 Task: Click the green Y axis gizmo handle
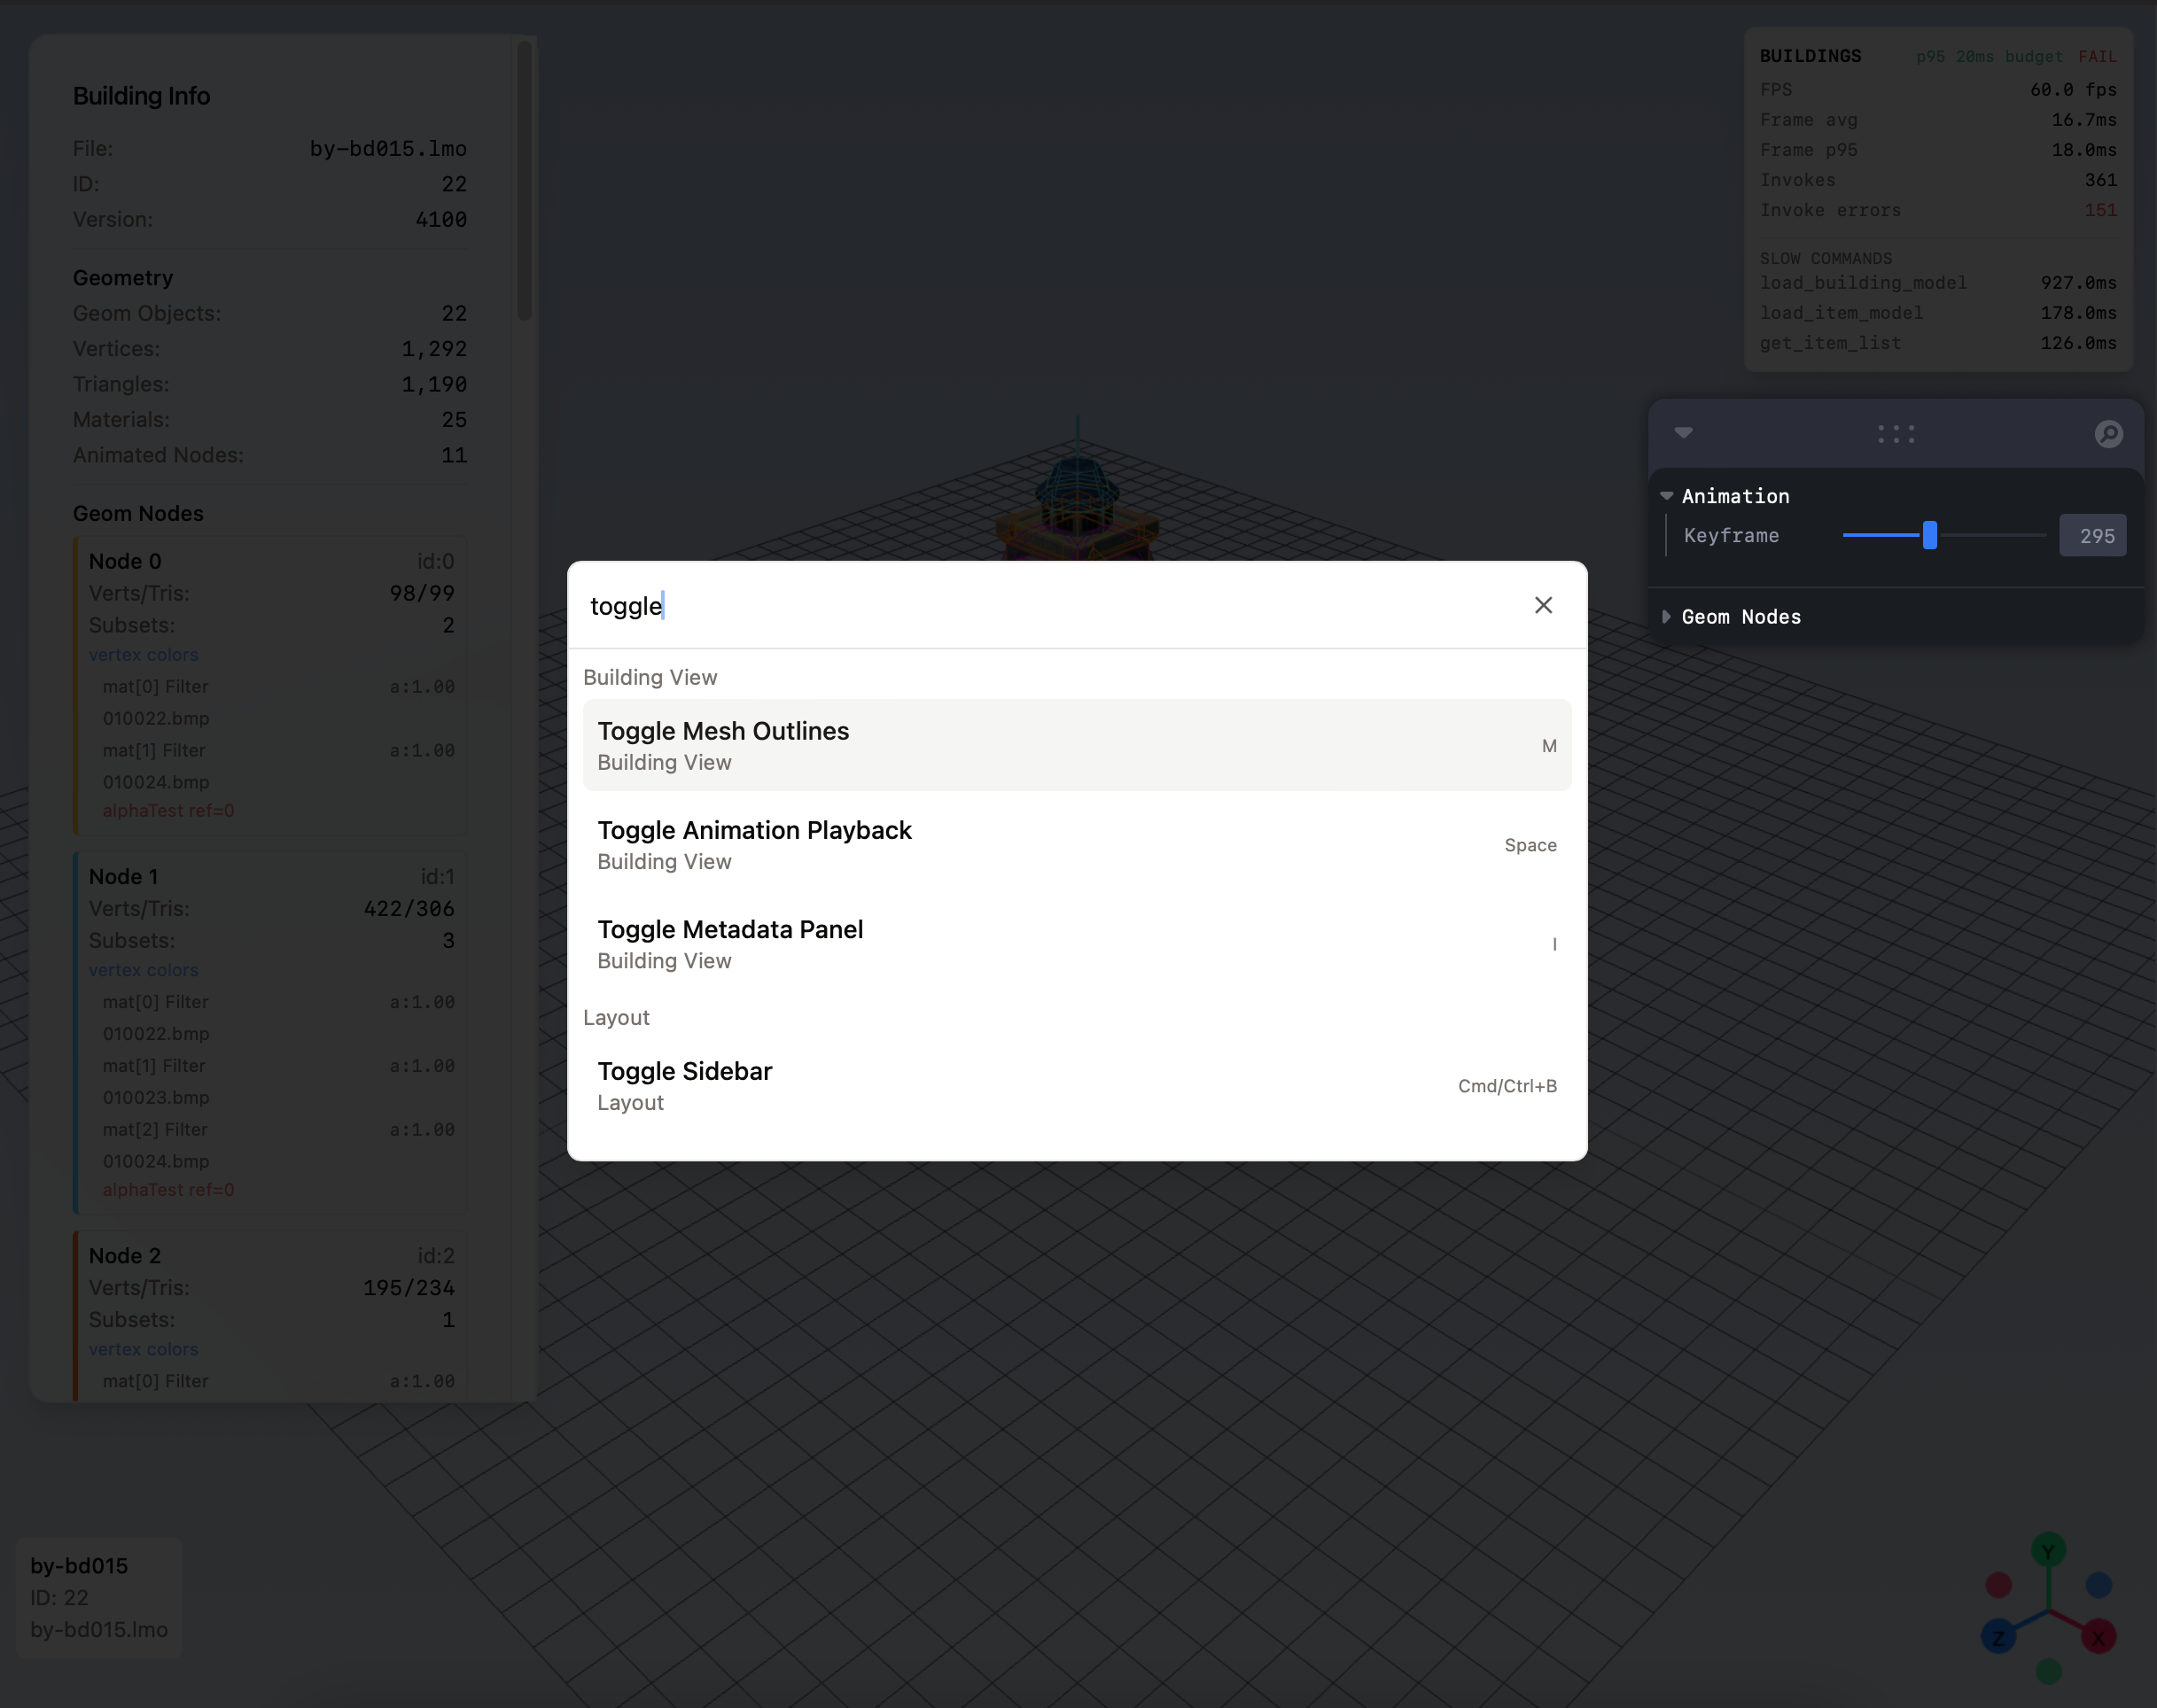(x=2048, y=1551)
